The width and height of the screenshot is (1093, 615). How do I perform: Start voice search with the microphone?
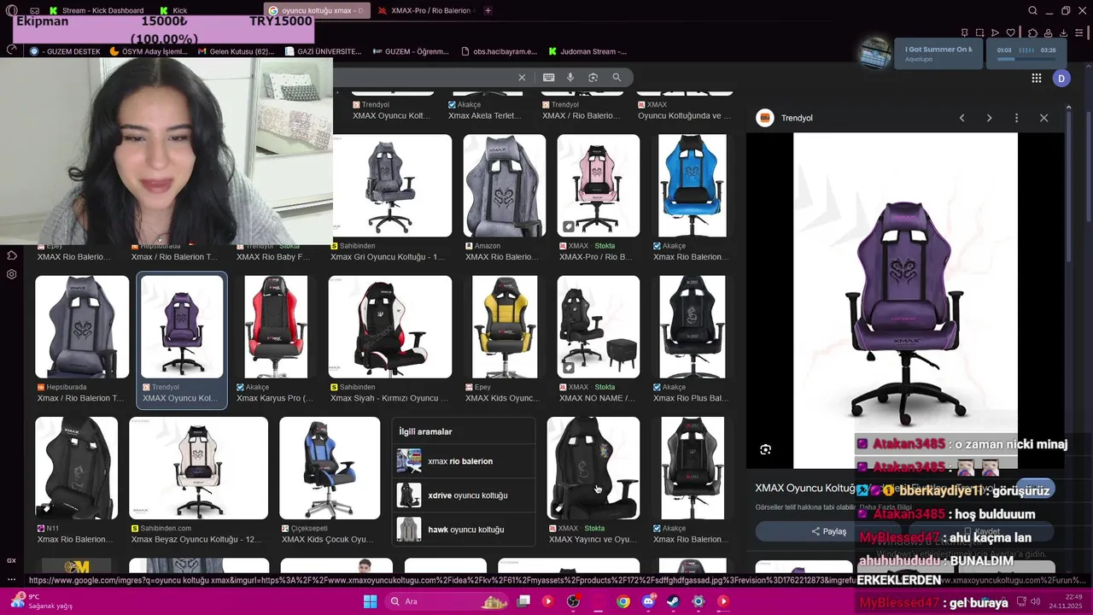click(x=570, y=77)
